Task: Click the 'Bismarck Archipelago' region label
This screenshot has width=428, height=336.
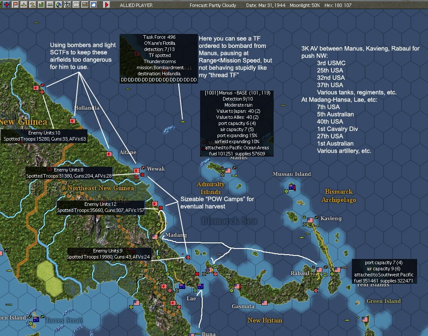Action: [x=339, y=195]
